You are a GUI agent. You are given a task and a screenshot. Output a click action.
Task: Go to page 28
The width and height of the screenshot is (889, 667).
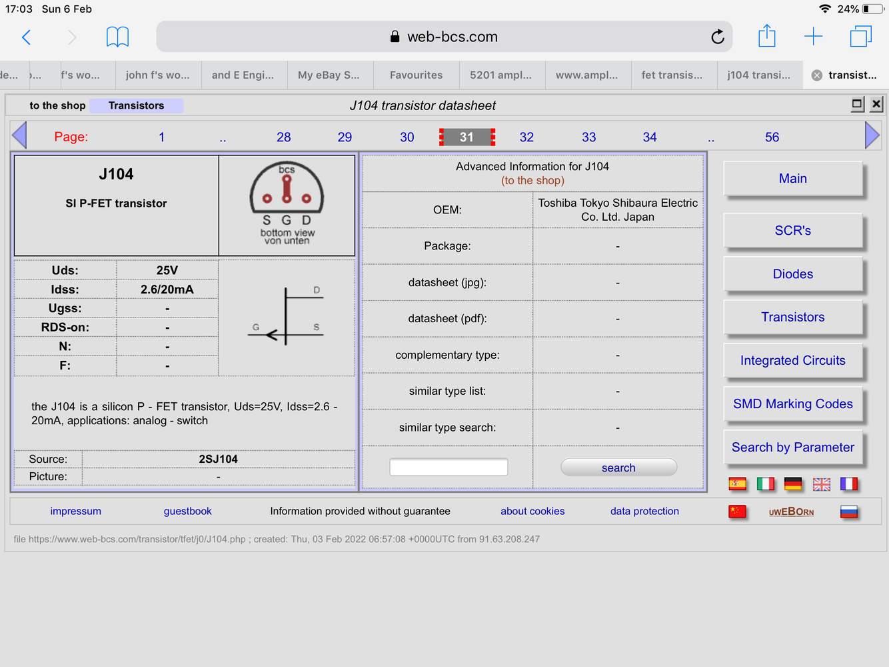tap(284, 137)
